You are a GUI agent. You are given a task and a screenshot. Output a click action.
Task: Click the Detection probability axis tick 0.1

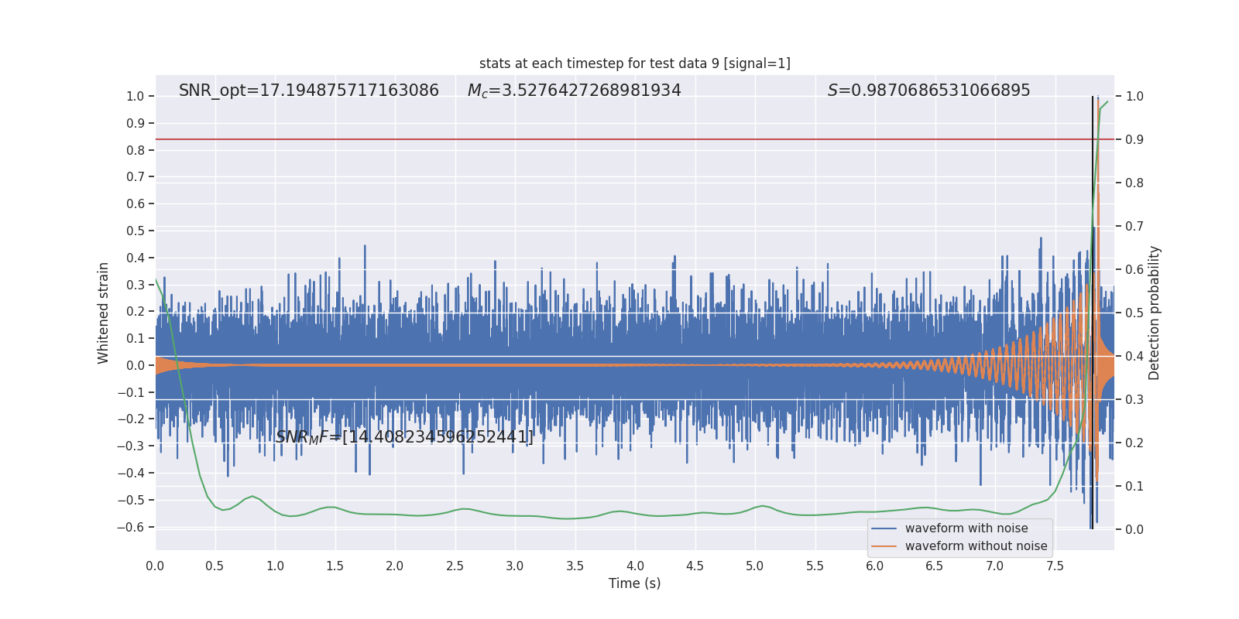click(x=1134, y=487)
